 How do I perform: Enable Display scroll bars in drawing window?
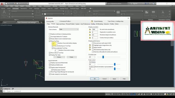(x=50, y=34)
